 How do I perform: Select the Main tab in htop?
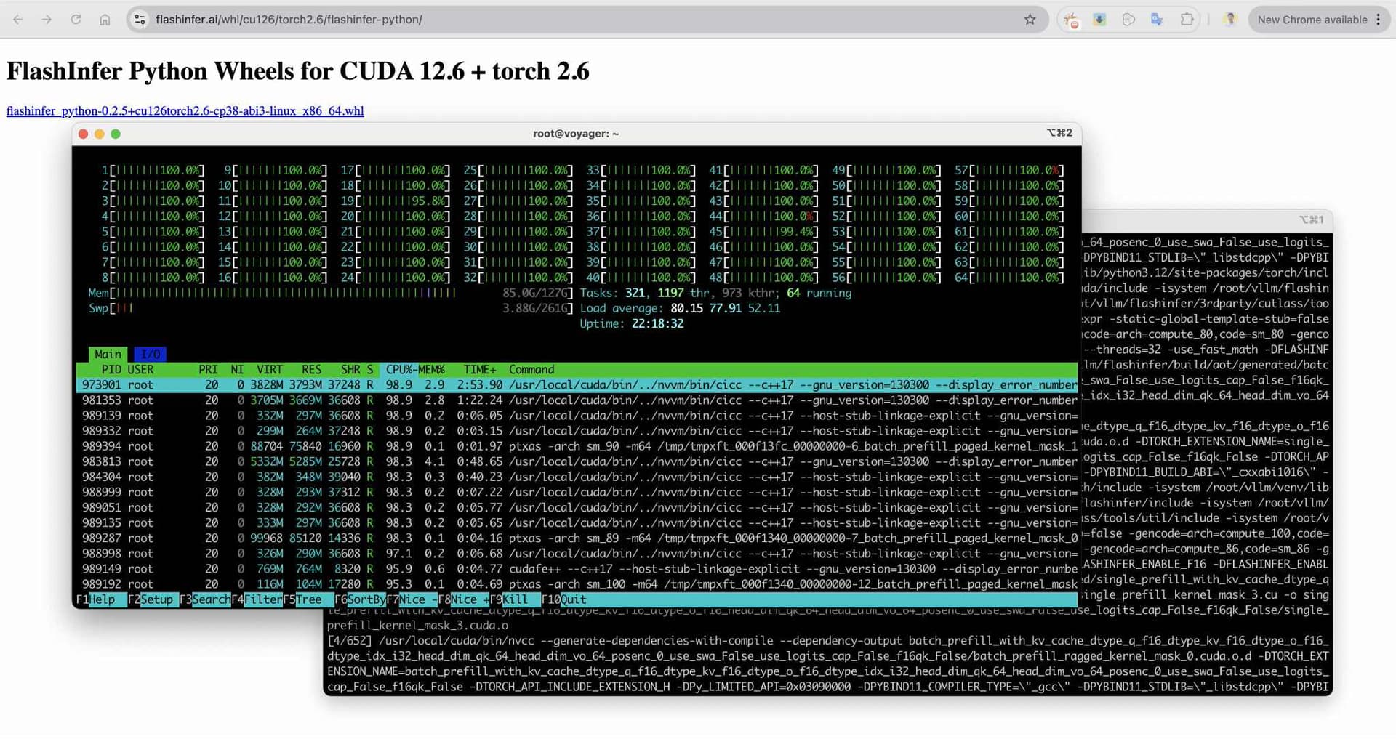point(107,354)
